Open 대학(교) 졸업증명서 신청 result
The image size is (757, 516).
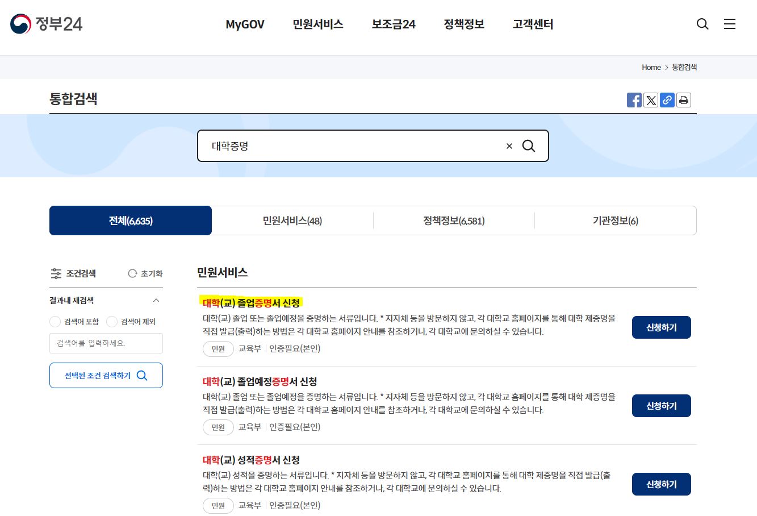coord(251,303)
